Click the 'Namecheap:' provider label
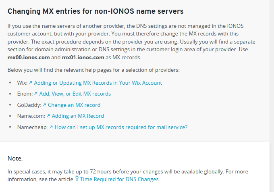The height and width of the screenshot is (192, 274). [x=32, y=127]
